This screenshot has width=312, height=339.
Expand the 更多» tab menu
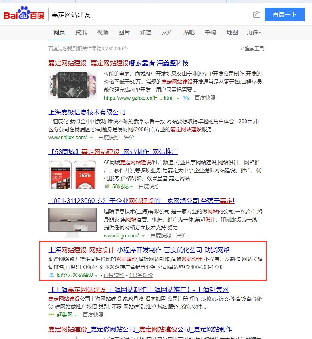[254, 32]
